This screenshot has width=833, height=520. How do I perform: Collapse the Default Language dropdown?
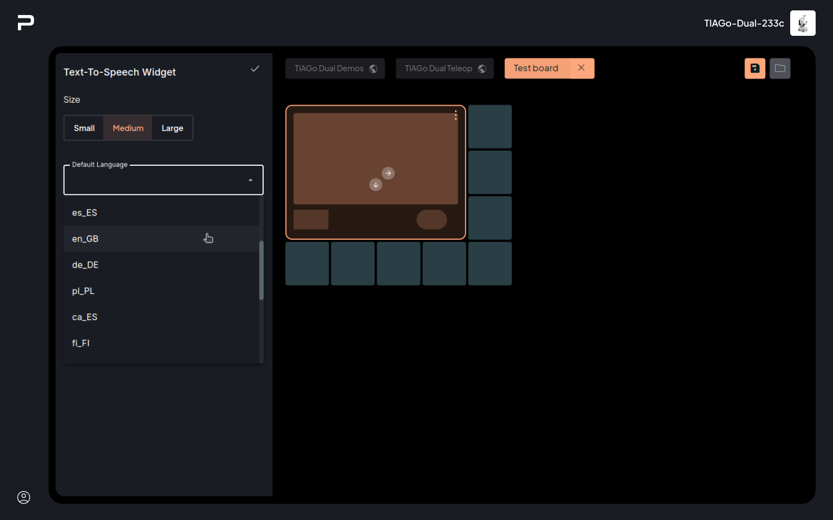coord(250,180)
